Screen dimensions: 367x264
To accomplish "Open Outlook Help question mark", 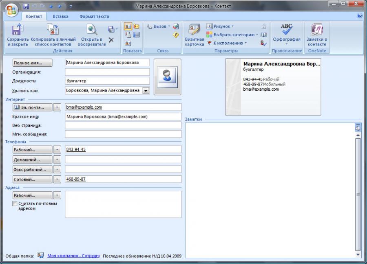I will coord(360,16).
